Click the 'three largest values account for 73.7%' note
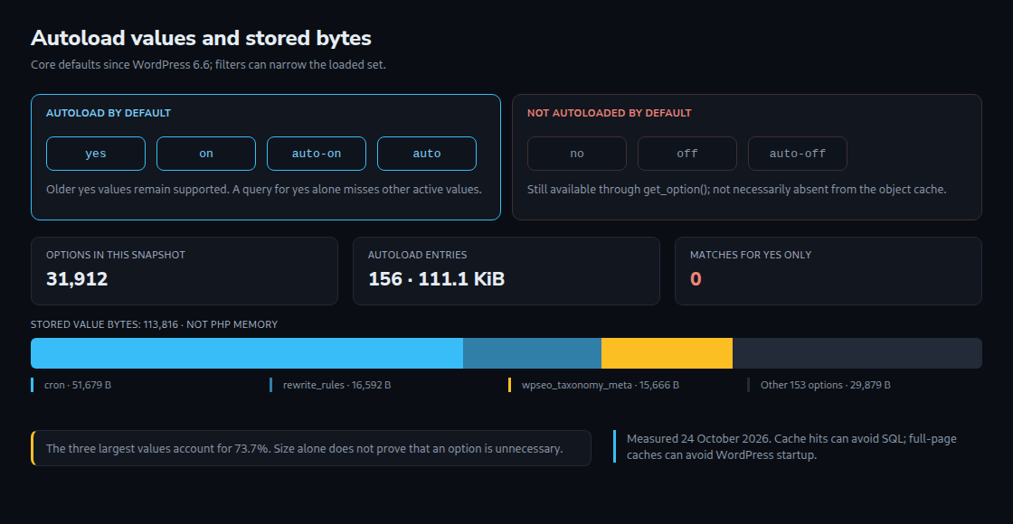The image size is (1013, 524). [311, 448]
